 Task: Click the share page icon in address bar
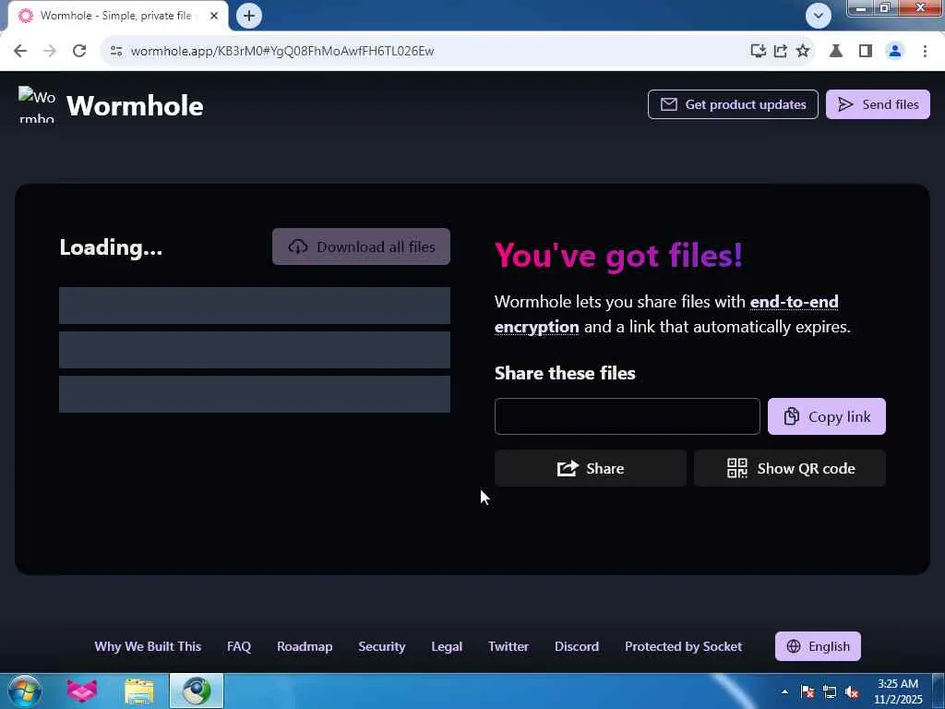pyautogui.click(x=781, y=51)
